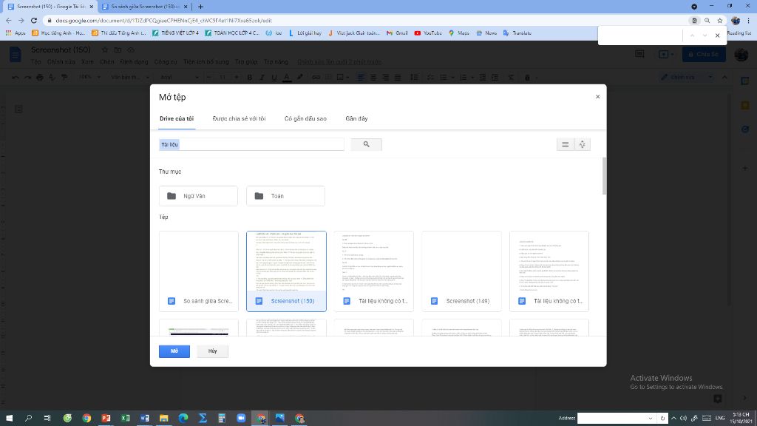
Task: Click the undo icon in Docs toolbar
Action: click(16, 77)
